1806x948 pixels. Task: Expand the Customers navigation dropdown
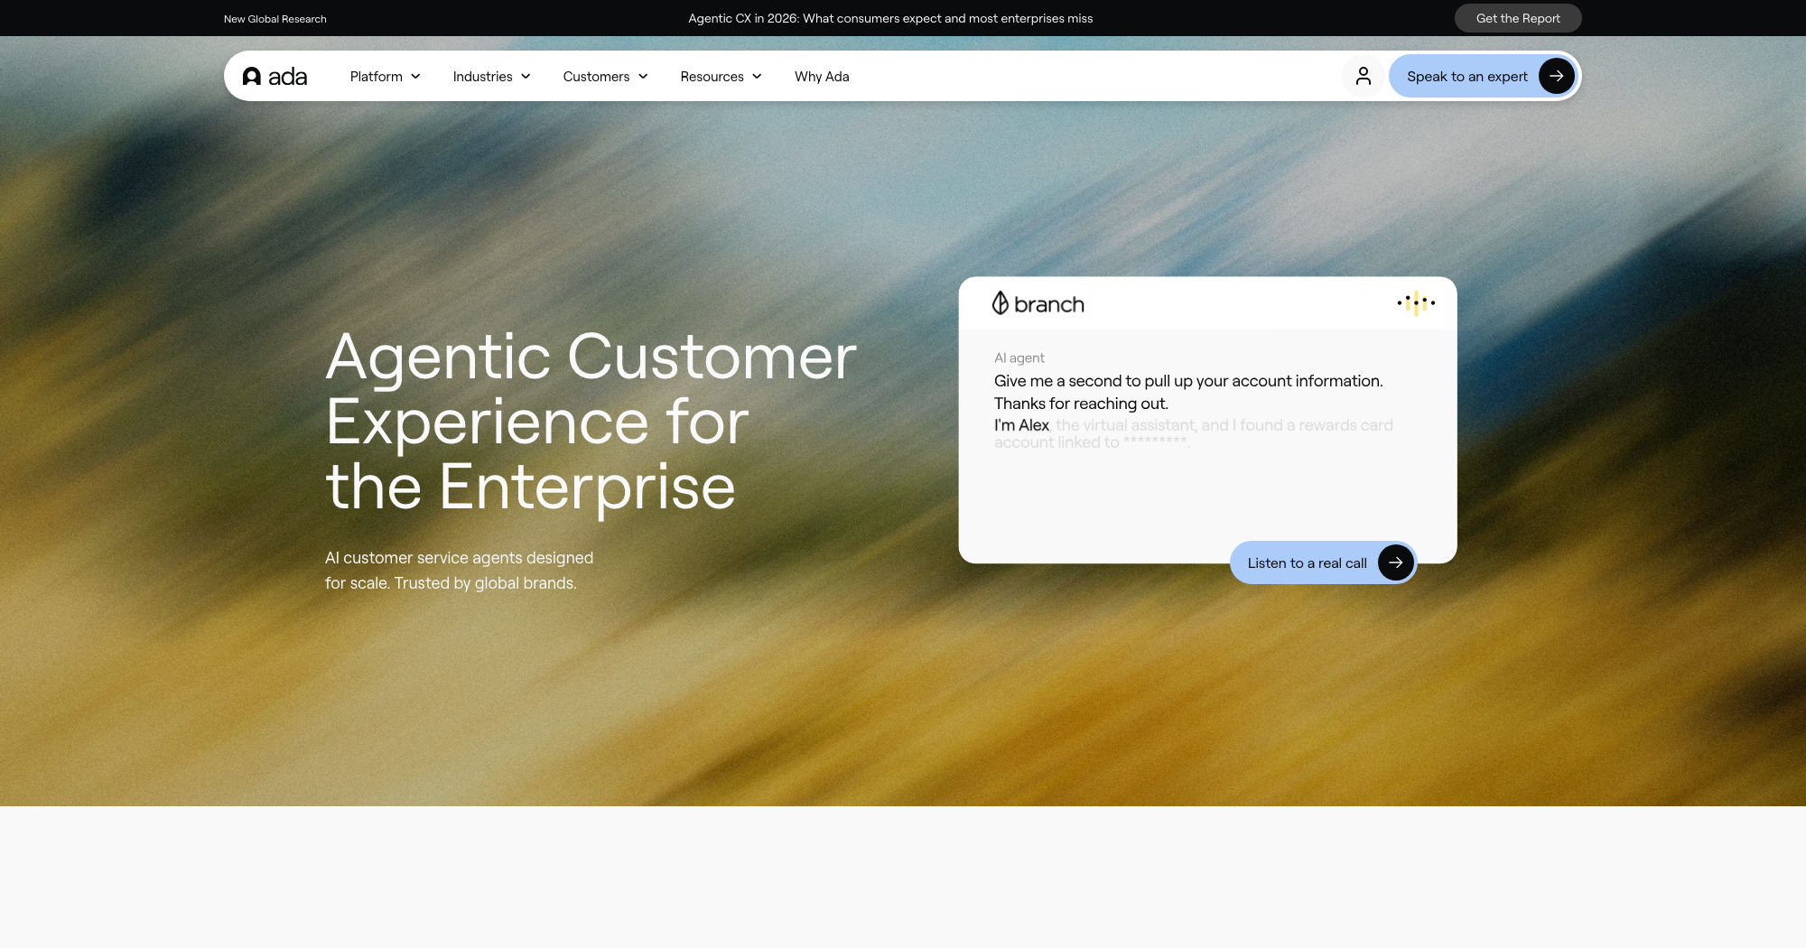click(605, 76)
